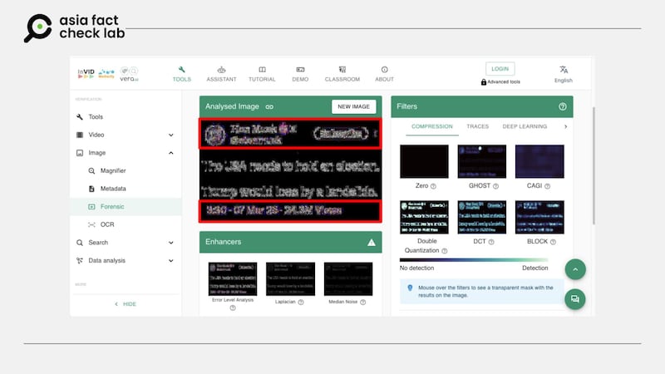
Task: Click the About info icon
Action: click(384, 70)
